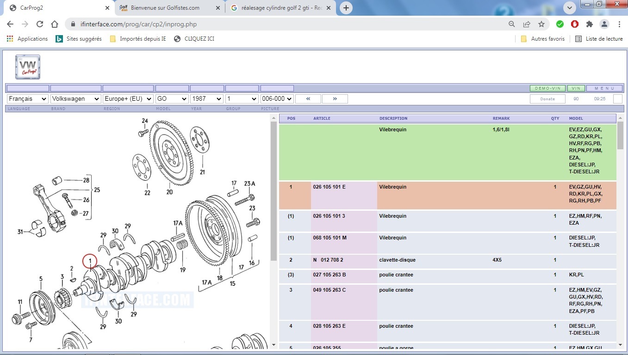Click the Donate button
Viewport: 628px width, 355px height.
coord(547,99)
